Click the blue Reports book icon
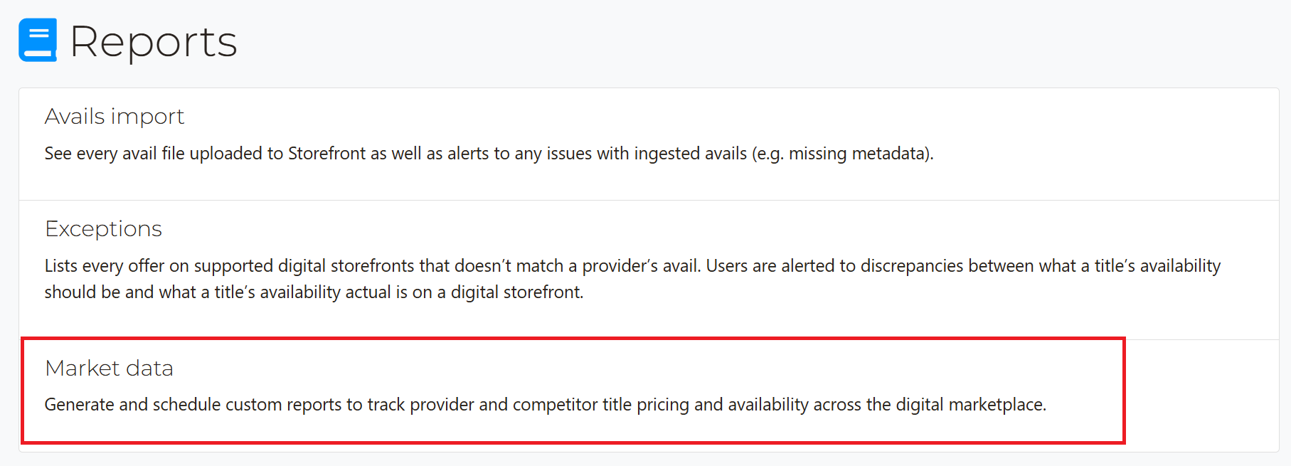Screen dimensions: 1291x466 38,40
